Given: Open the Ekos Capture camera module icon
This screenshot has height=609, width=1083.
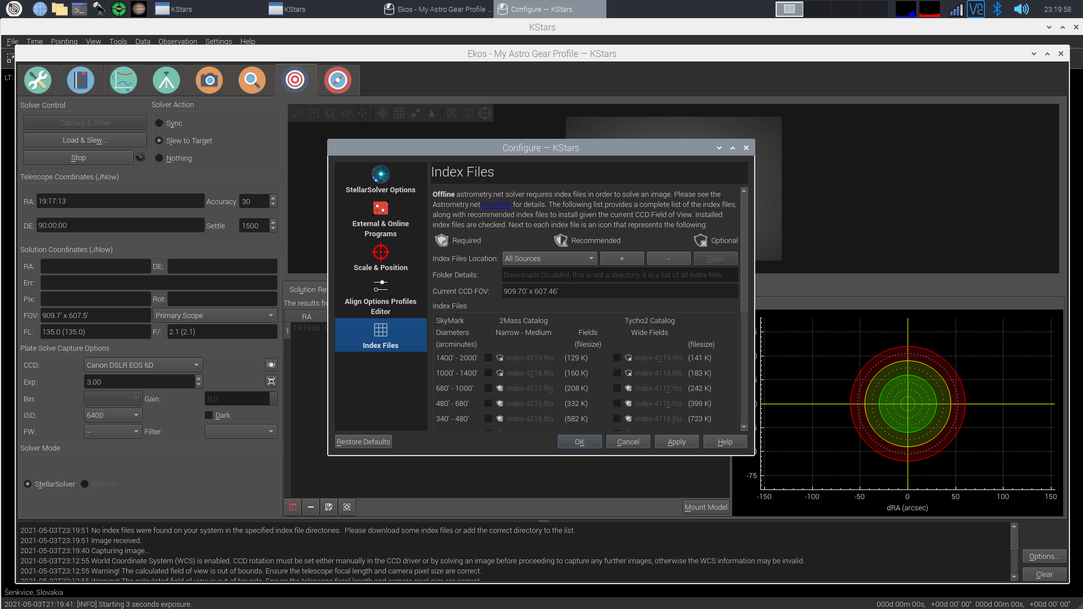Looking at the screenshot, I should 209,80.
